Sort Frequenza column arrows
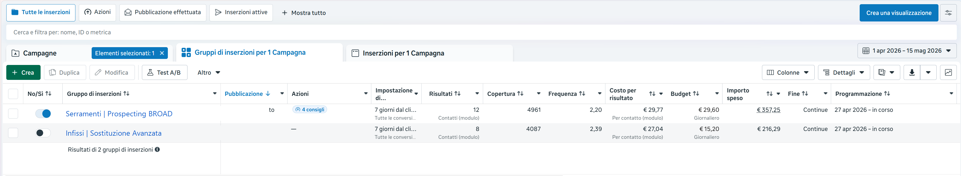The image size is (961, 176). coord(582,93)
